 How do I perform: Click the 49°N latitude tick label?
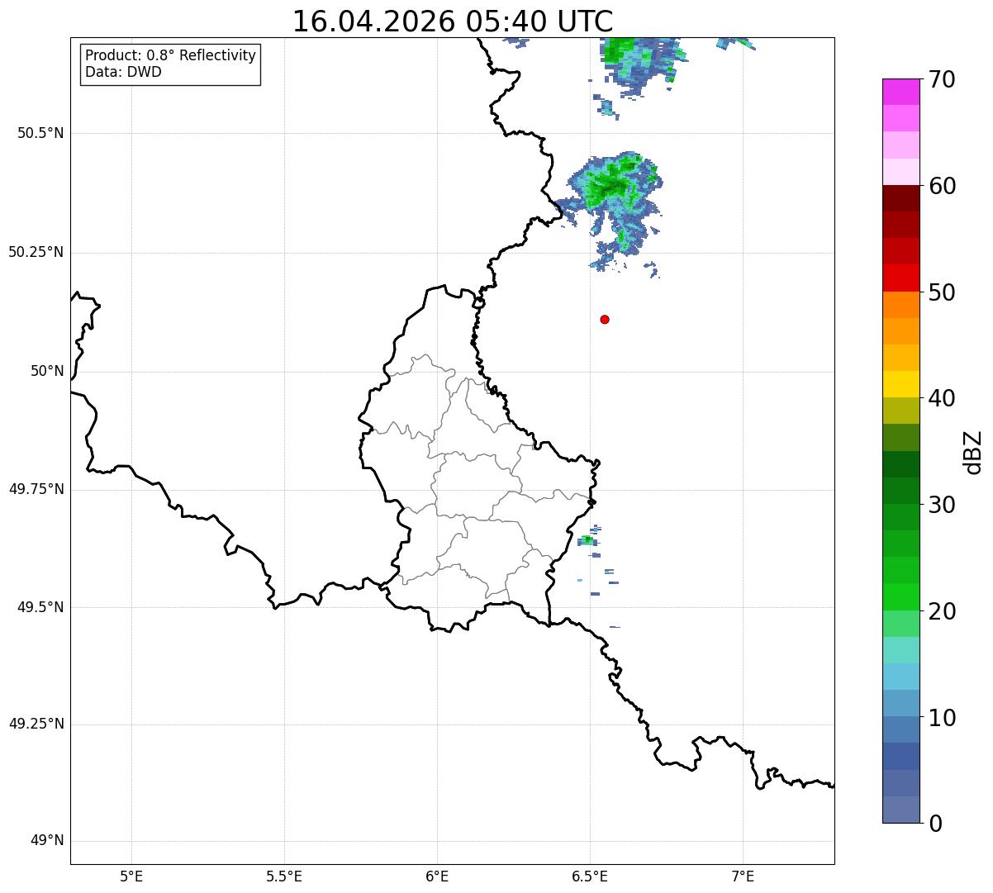(x=47, y=841)
